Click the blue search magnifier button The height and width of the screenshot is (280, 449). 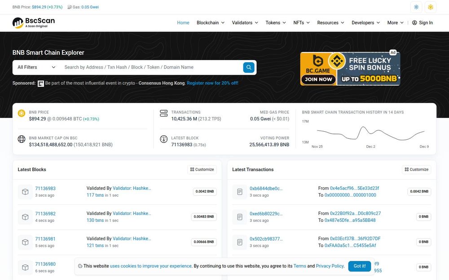tap(249, 68)
